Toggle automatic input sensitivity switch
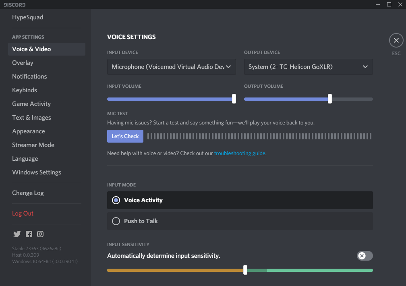 [x=365, y=256]
